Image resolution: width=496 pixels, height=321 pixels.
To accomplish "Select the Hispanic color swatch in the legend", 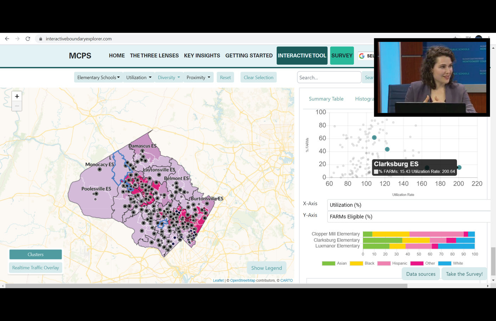I will click(x=384, y=263).
